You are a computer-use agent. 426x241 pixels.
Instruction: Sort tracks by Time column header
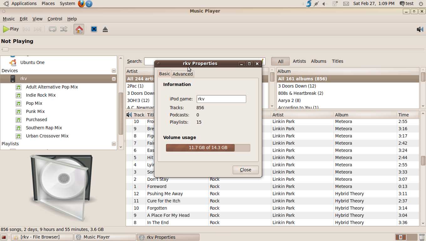(408, 115)
